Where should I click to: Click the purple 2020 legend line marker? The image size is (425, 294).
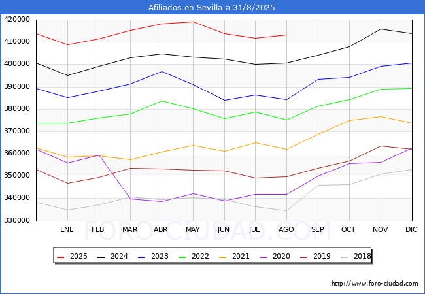(263, 257)
